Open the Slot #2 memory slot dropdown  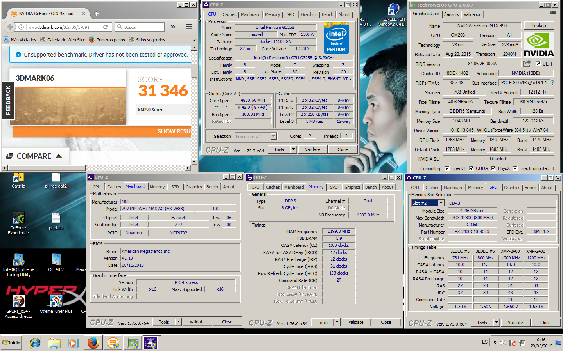[441, 203]
